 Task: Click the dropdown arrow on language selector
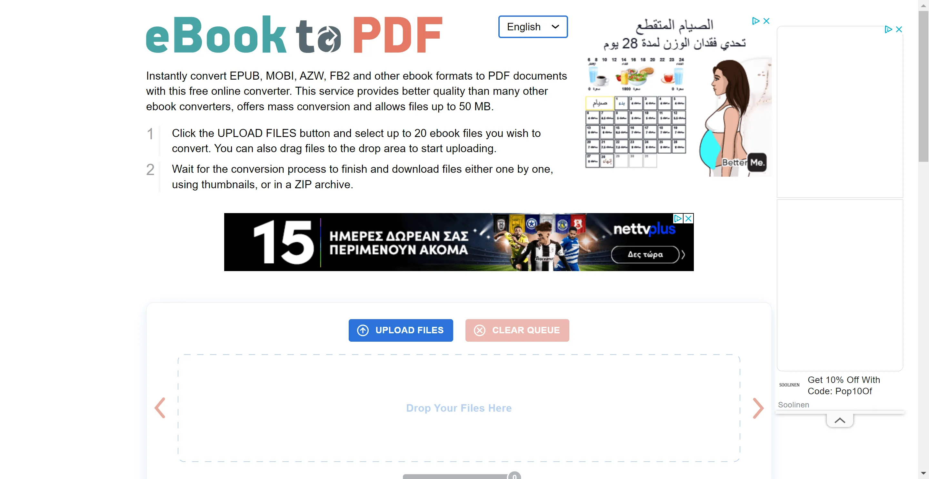click(x=557, y=26)
